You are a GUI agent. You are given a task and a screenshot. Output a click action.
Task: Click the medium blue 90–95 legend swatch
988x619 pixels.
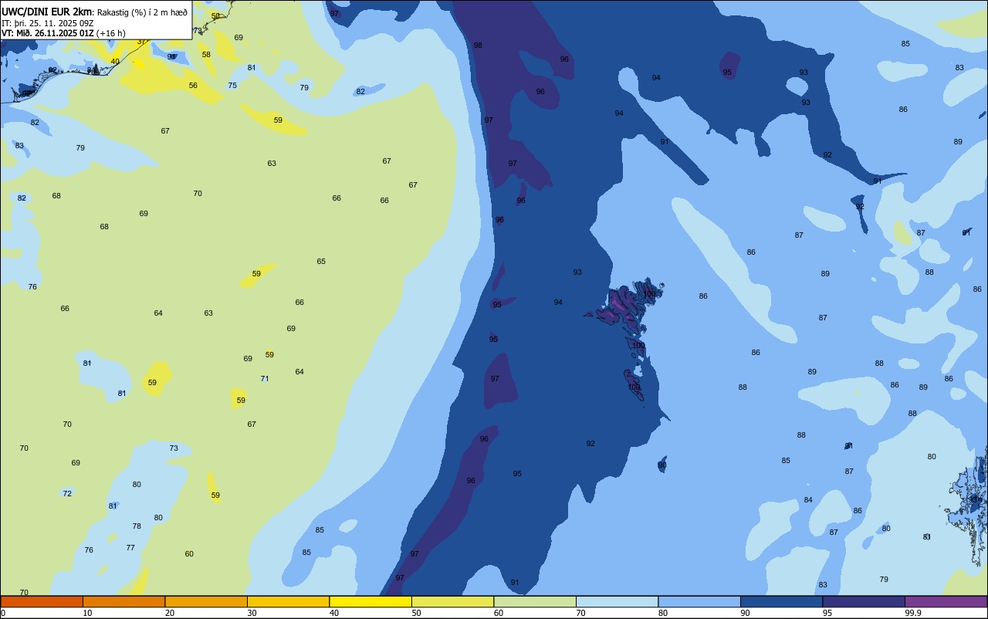pos(781,601)
